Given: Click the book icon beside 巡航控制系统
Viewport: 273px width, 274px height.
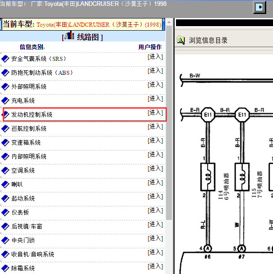Looking at the screenshot, I should 5,128.
